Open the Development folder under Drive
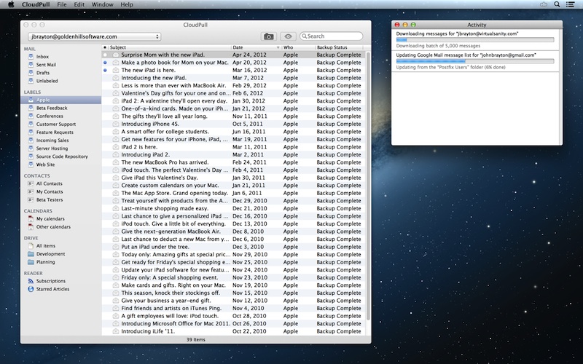Viewport: 583px width, 364px height. 50,254
